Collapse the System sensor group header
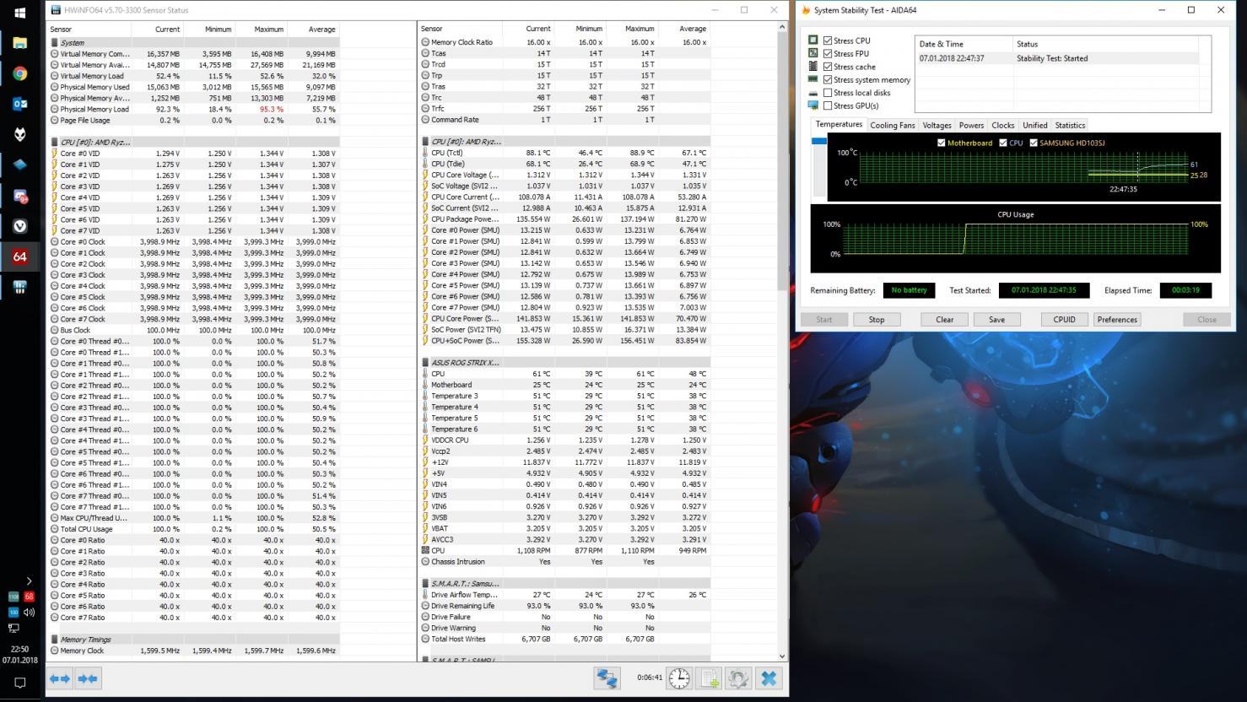 194,42
